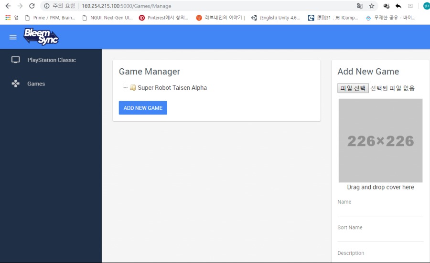This screenshot has width=430, height=263.
Task: Click the back-arrow extension icon in the toolbar
Action: click(398, 6)
